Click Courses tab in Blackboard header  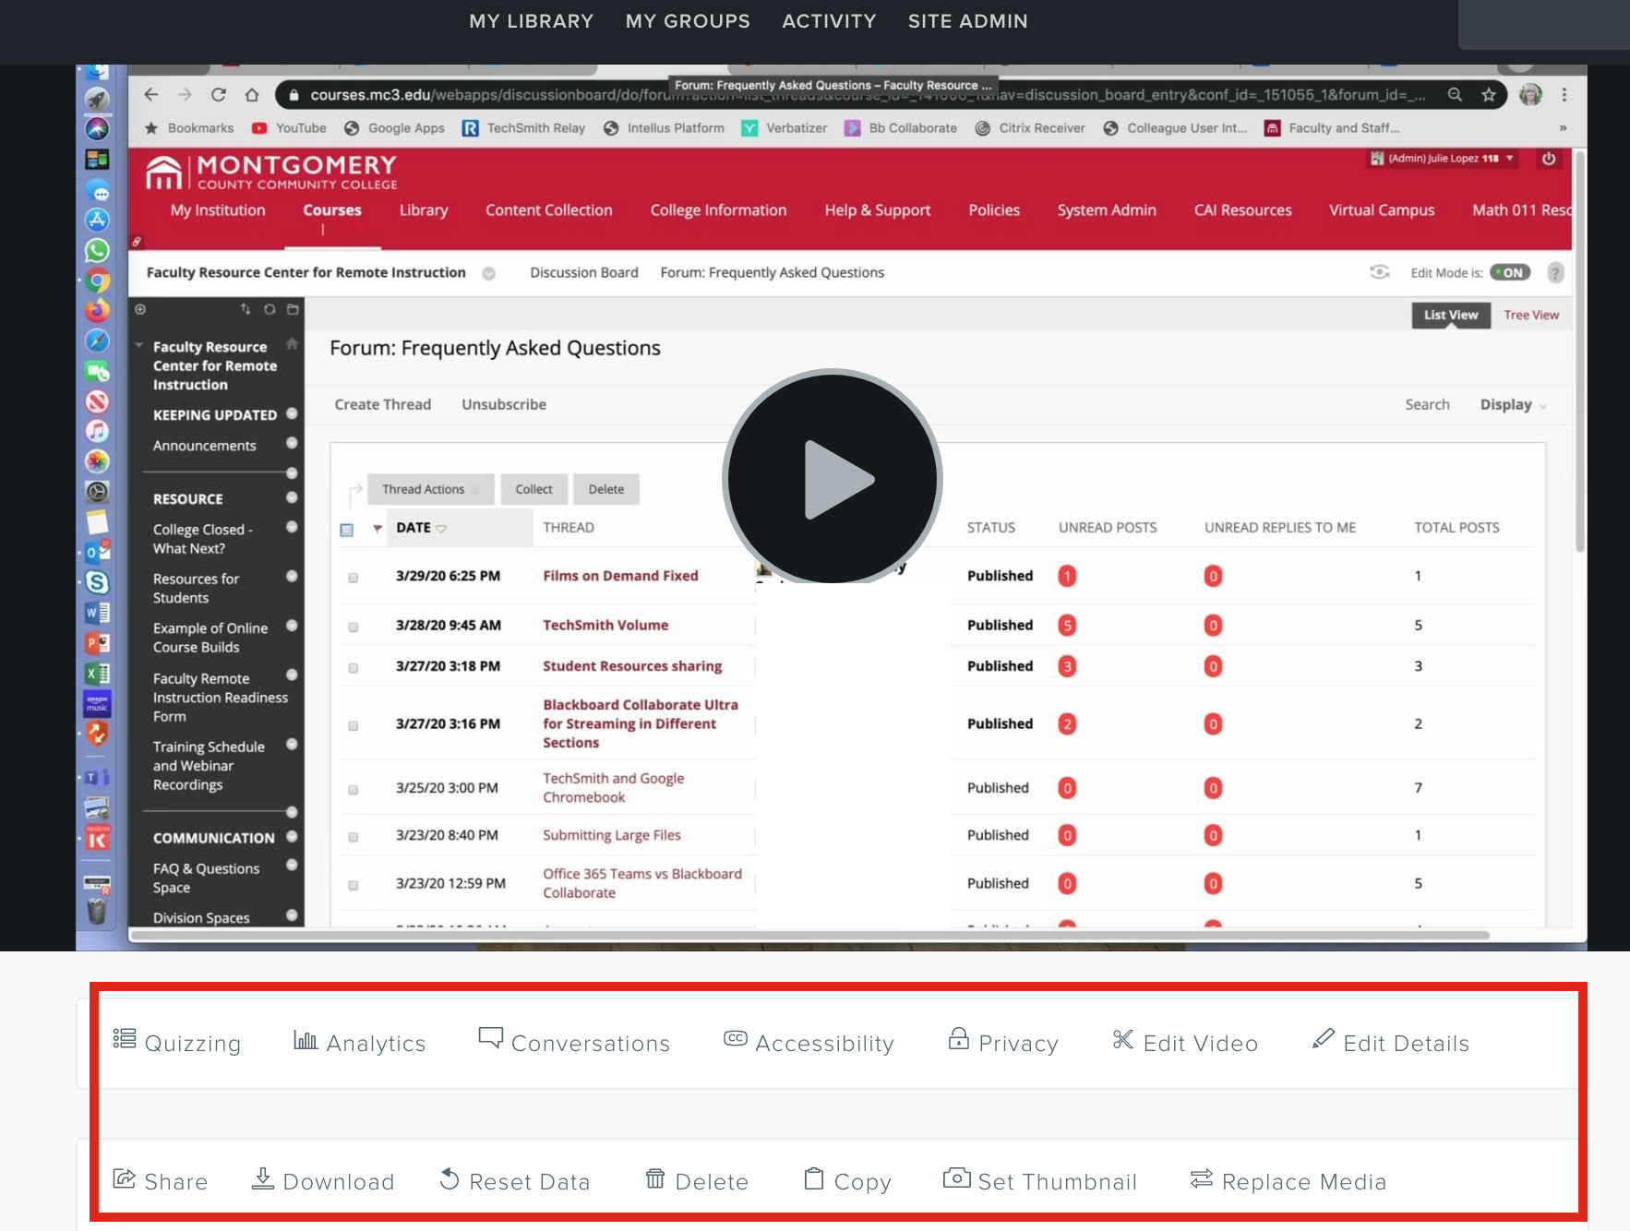(332, 209)
